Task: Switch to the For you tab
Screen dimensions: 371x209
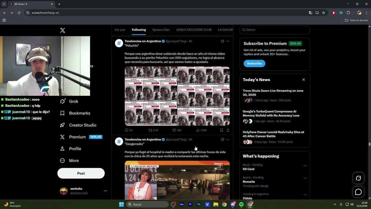Action: (x=120, y=30)
